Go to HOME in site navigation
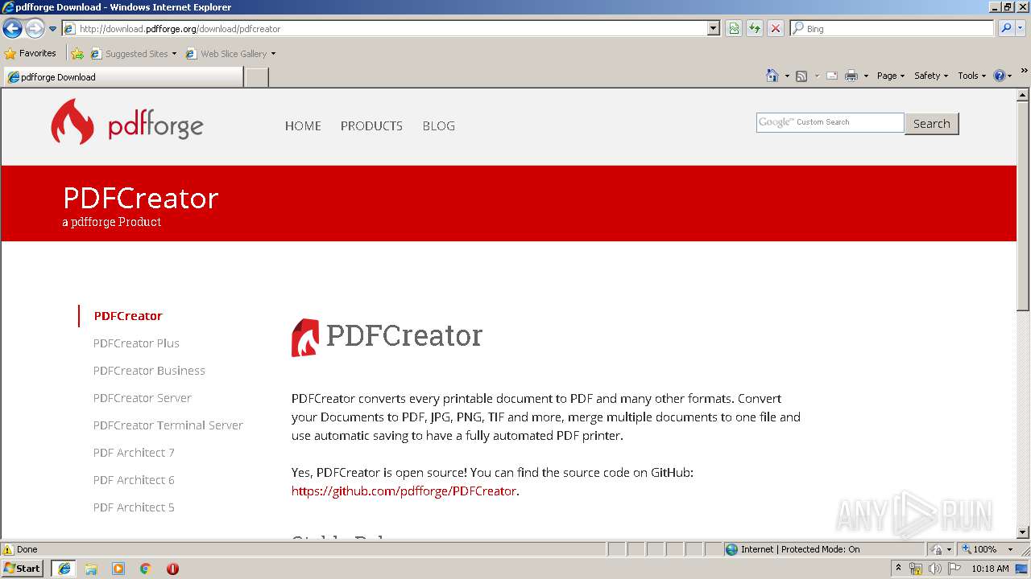This screenshot has height=579, width=1031. click(303, 125)
